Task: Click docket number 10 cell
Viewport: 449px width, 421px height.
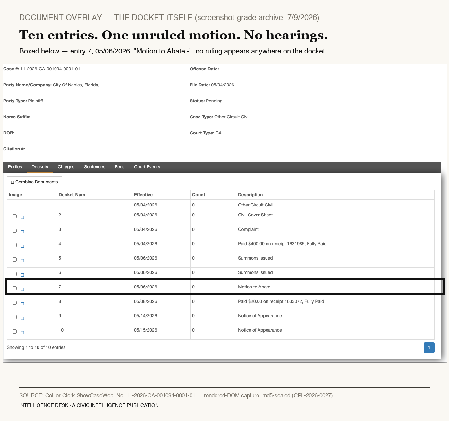Action: [95, 332]
